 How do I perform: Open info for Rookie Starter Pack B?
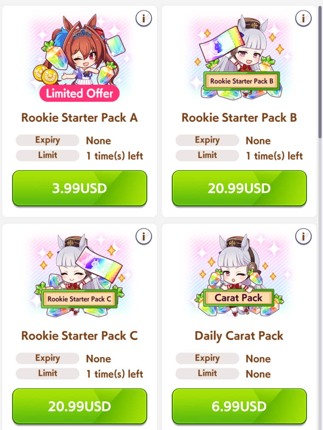pyautogui.click(x=303, y=18)
